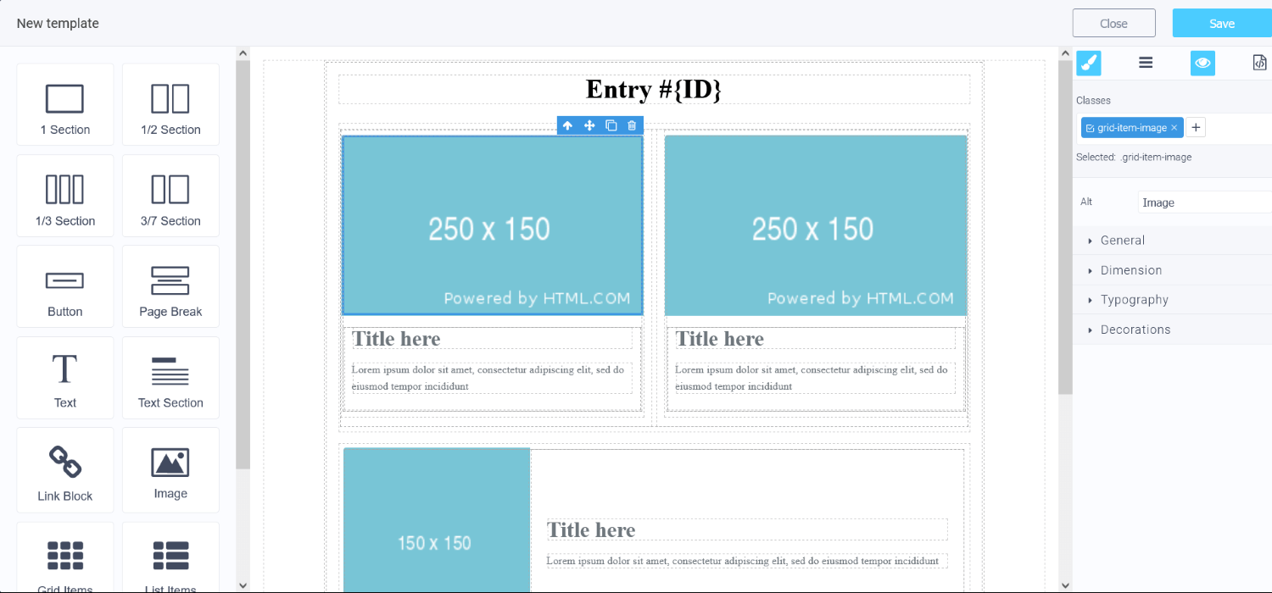This screenshot has width=1272, height=593.
Task: Add the 1 Section block
Action: [65, 104]
